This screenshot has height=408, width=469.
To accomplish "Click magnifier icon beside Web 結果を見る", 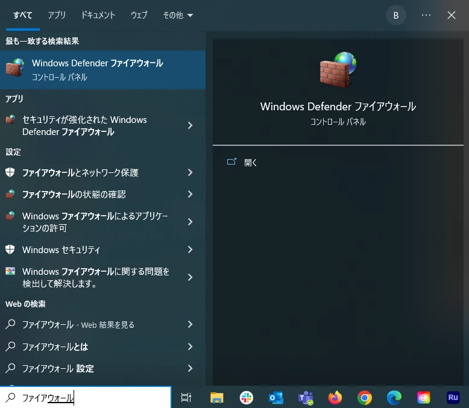I will pos(10,324).
